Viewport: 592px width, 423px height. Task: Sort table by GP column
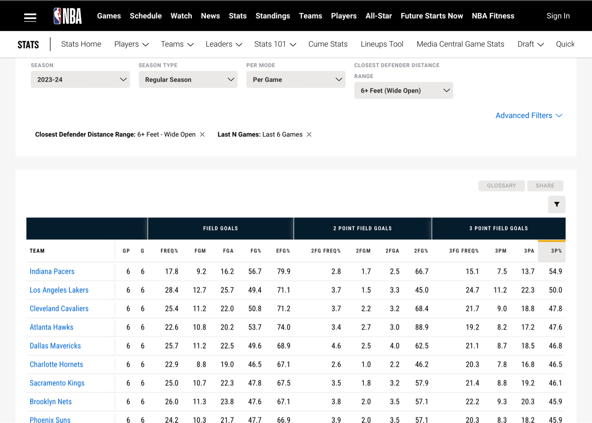click(x=126, y=251)
